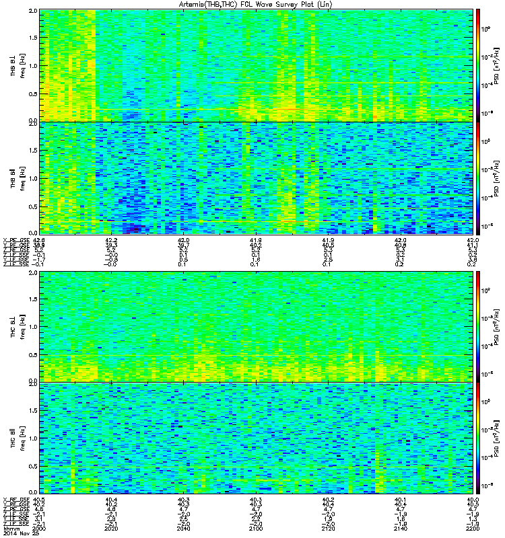Click the THC B-perp freq axis label
The image size is (505, 538).
pyautogui.click(x=18, y=327)
